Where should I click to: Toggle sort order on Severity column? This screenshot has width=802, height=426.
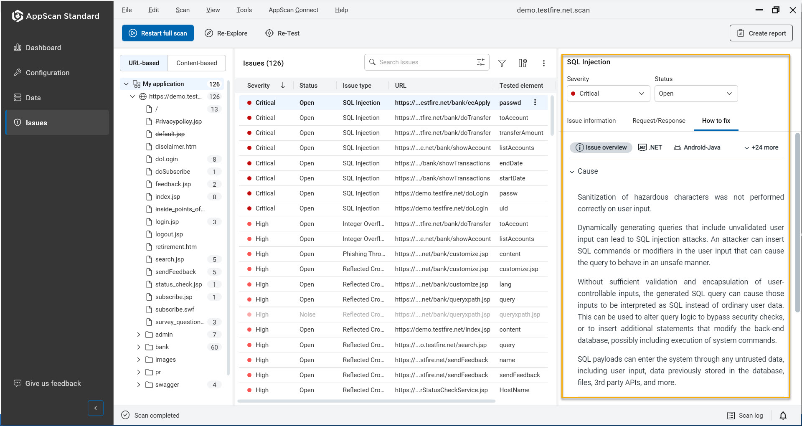click(283, 86)
